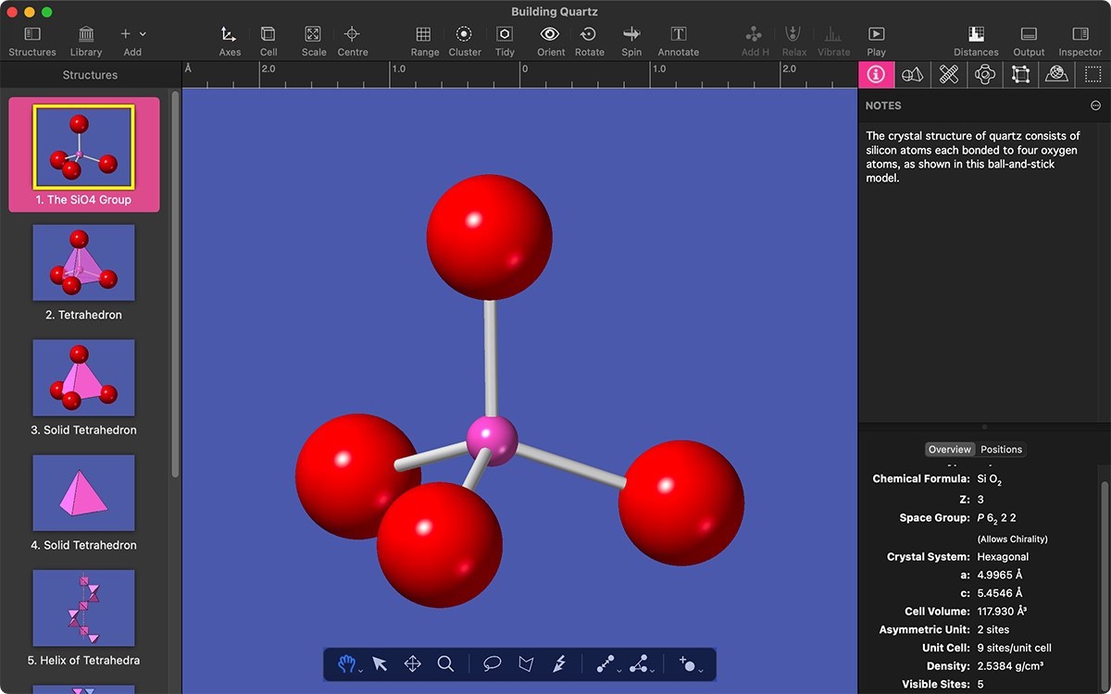Click the Annotate toolbar icon
Screen dimensions: 1111x694
tap(677, 37)
